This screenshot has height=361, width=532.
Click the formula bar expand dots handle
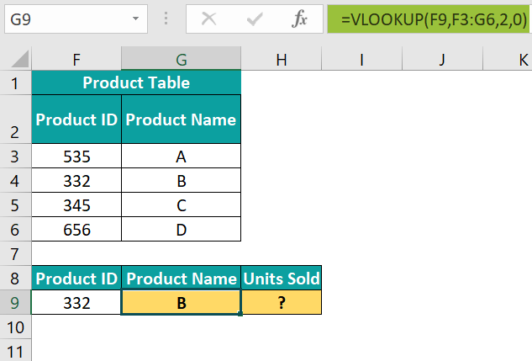pos(166,19)
